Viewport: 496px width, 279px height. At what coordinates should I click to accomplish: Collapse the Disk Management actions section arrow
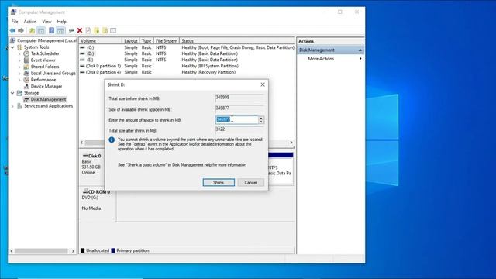point(360,50)
